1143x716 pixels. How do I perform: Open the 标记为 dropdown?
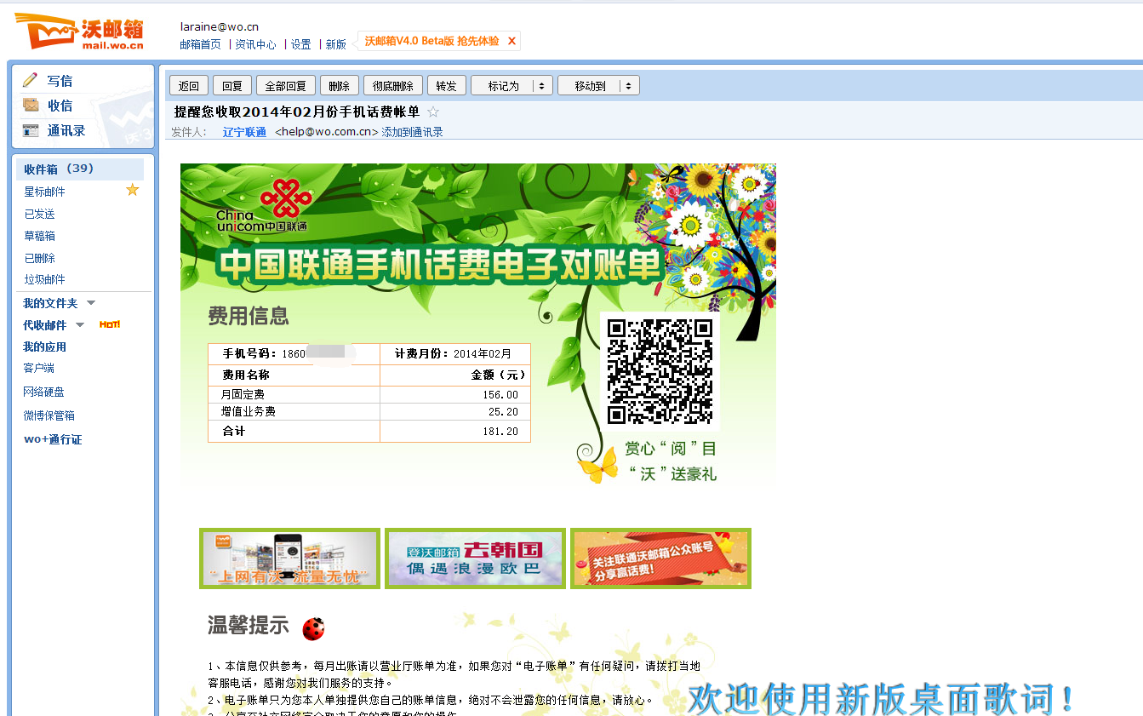pos(511,86)
